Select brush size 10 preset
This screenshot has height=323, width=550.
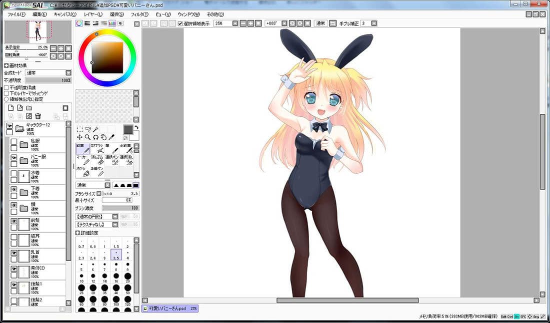tap(81, 278)
